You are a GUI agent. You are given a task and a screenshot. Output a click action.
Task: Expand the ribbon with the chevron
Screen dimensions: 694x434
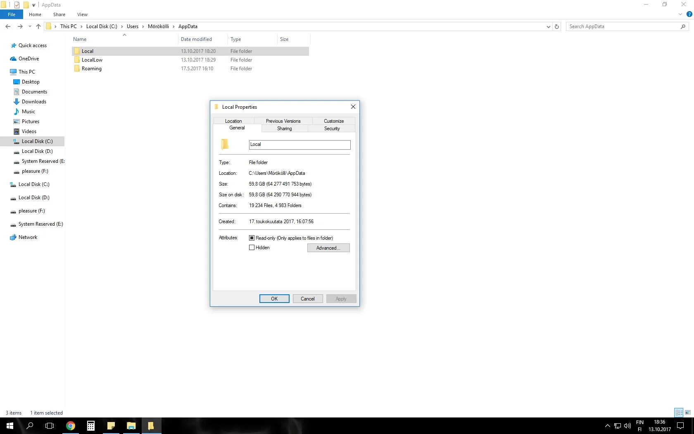(680, 14)
